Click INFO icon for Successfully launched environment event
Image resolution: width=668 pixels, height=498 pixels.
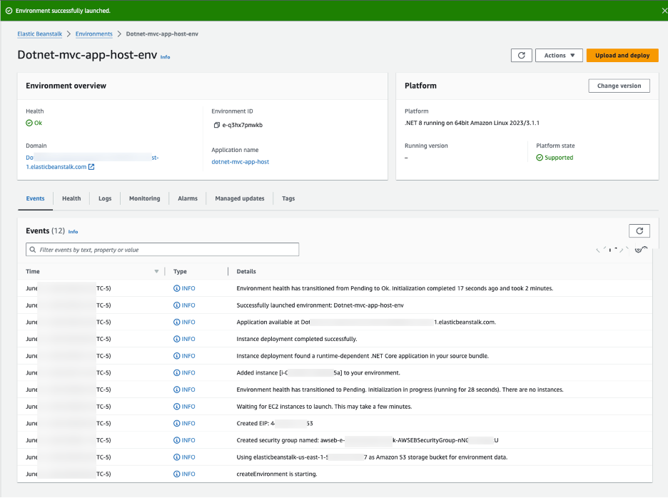pyautogui.click(x=177, y=305)
